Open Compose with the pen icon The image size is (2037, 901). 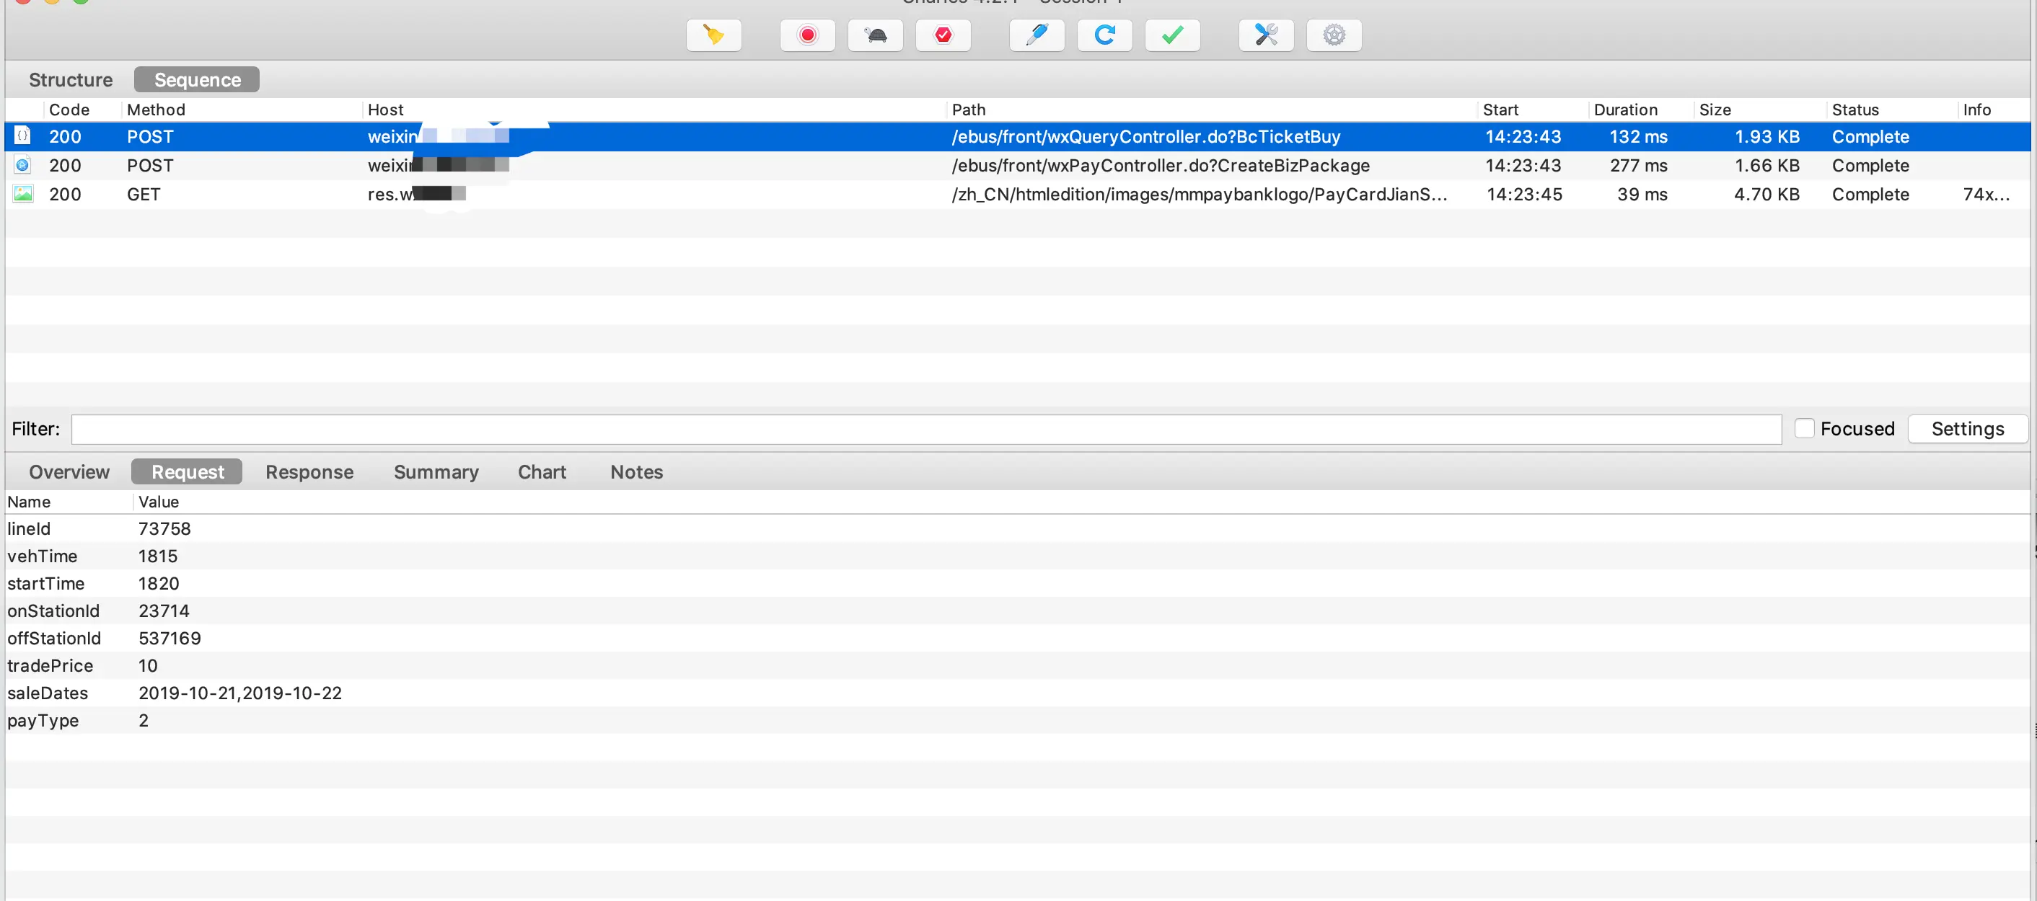[1037, 35]
